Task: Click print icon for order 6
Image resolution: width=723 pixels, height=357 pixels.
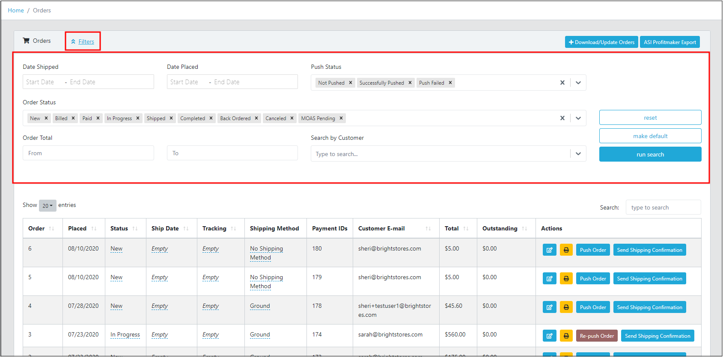Action: pyautogui.click(x=566, y=250)
